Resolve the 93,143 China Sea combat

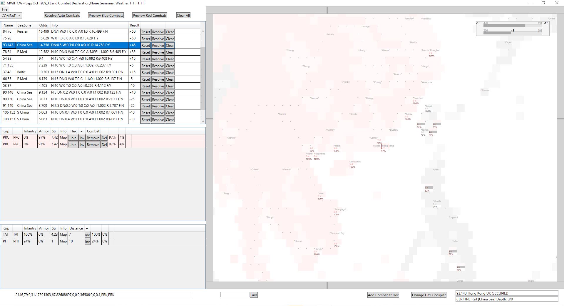[158, 45]
